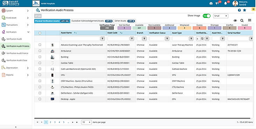Click the Verification Audit Process page title icon
Viewport: 256px width, 129px height.
pos(38,10)
